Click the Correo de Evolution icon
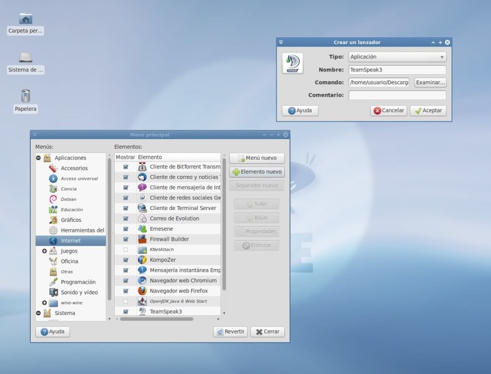 pos(142,218)
